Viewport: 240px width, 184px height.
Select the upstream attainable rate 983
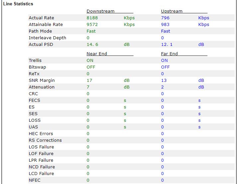click(x=165, y=25)
